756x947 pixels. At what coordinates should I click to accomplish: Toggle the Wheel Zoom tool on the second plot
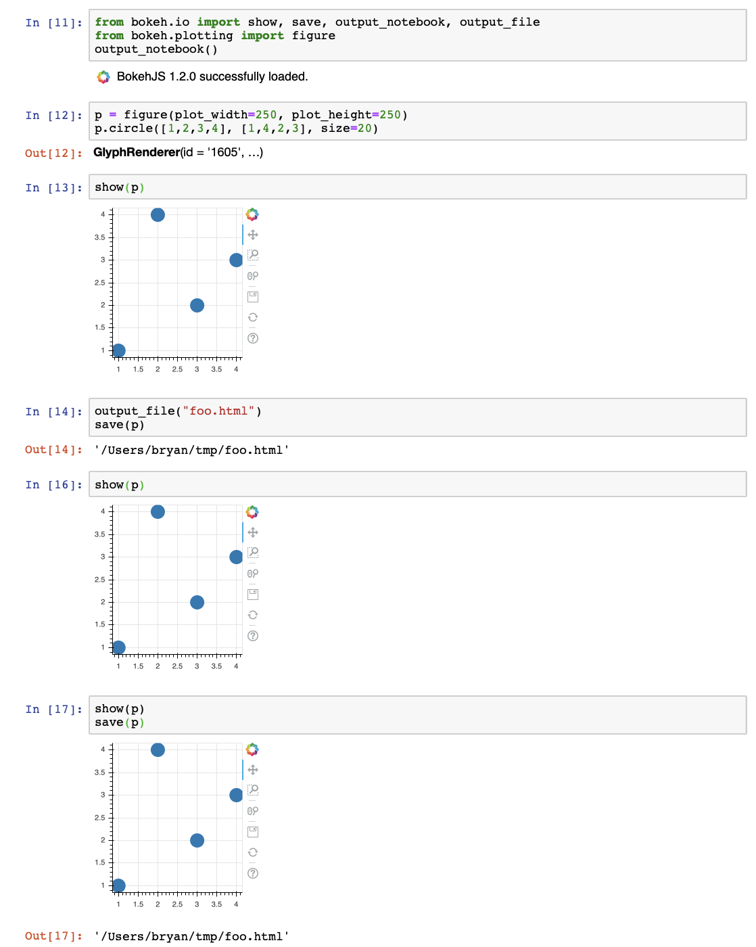click(x=254, y=572)
